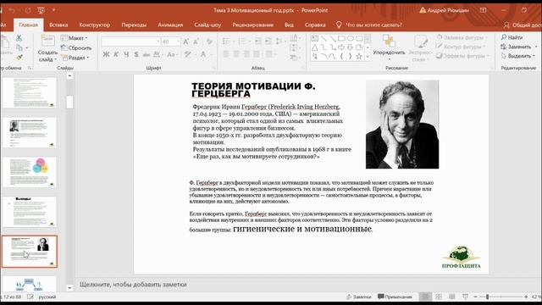
Task: Click Заменить to replace text
Action: point(517,47)
